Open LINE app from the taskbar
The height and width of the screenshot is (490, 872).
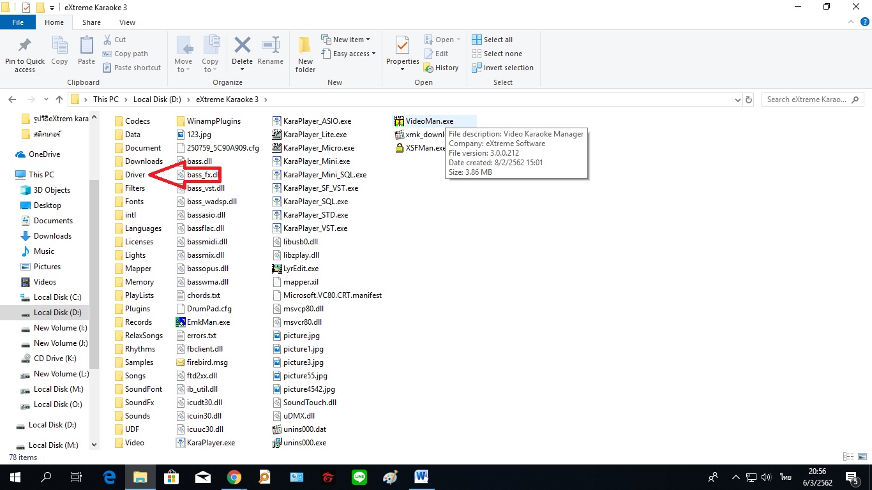(x=359, y=477)
